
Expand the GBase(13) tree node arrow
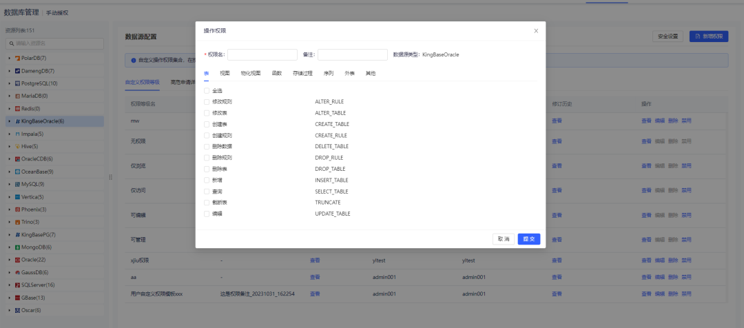(10, 298)
